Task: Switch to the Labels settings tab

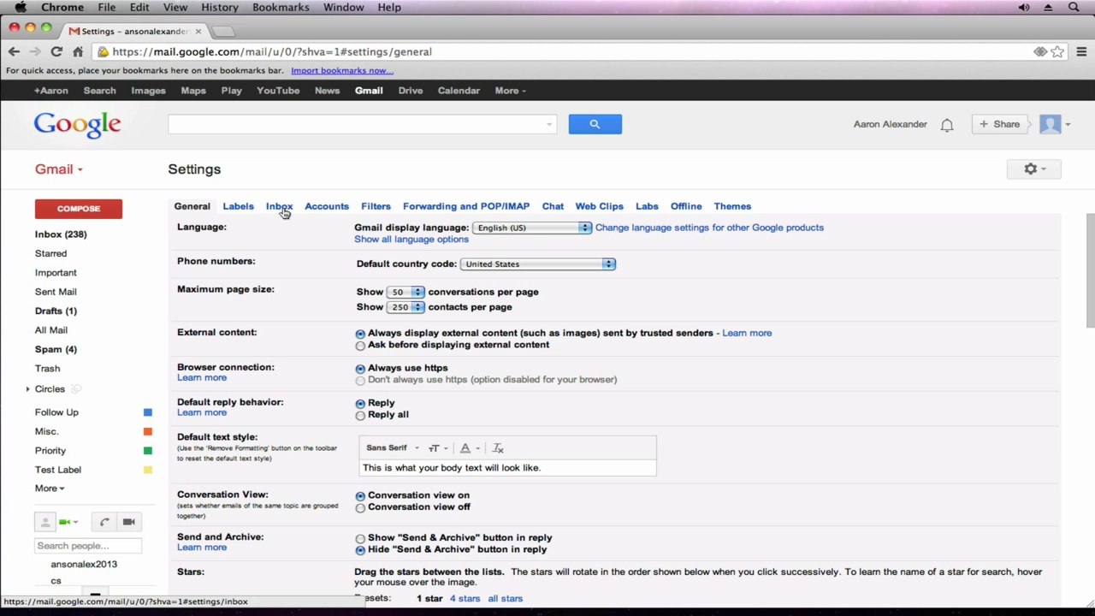Action: 238,206
